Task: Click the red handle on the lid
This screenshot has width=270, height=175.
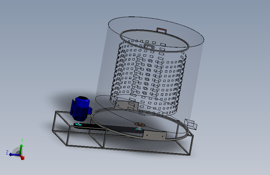Action: coord(162,31)
